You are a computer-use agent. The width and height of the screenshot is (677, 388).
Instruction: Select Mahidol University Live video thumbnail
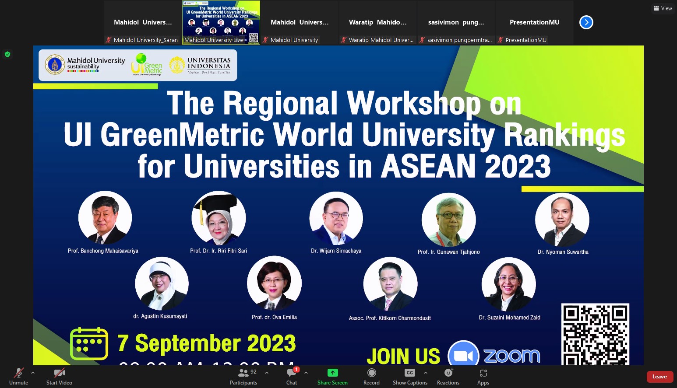click(221, 22)
